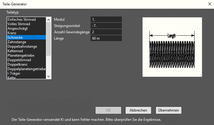Select Doppelkranz in the list
Viewport: 214px width, 125px height.
coord(26,64)
